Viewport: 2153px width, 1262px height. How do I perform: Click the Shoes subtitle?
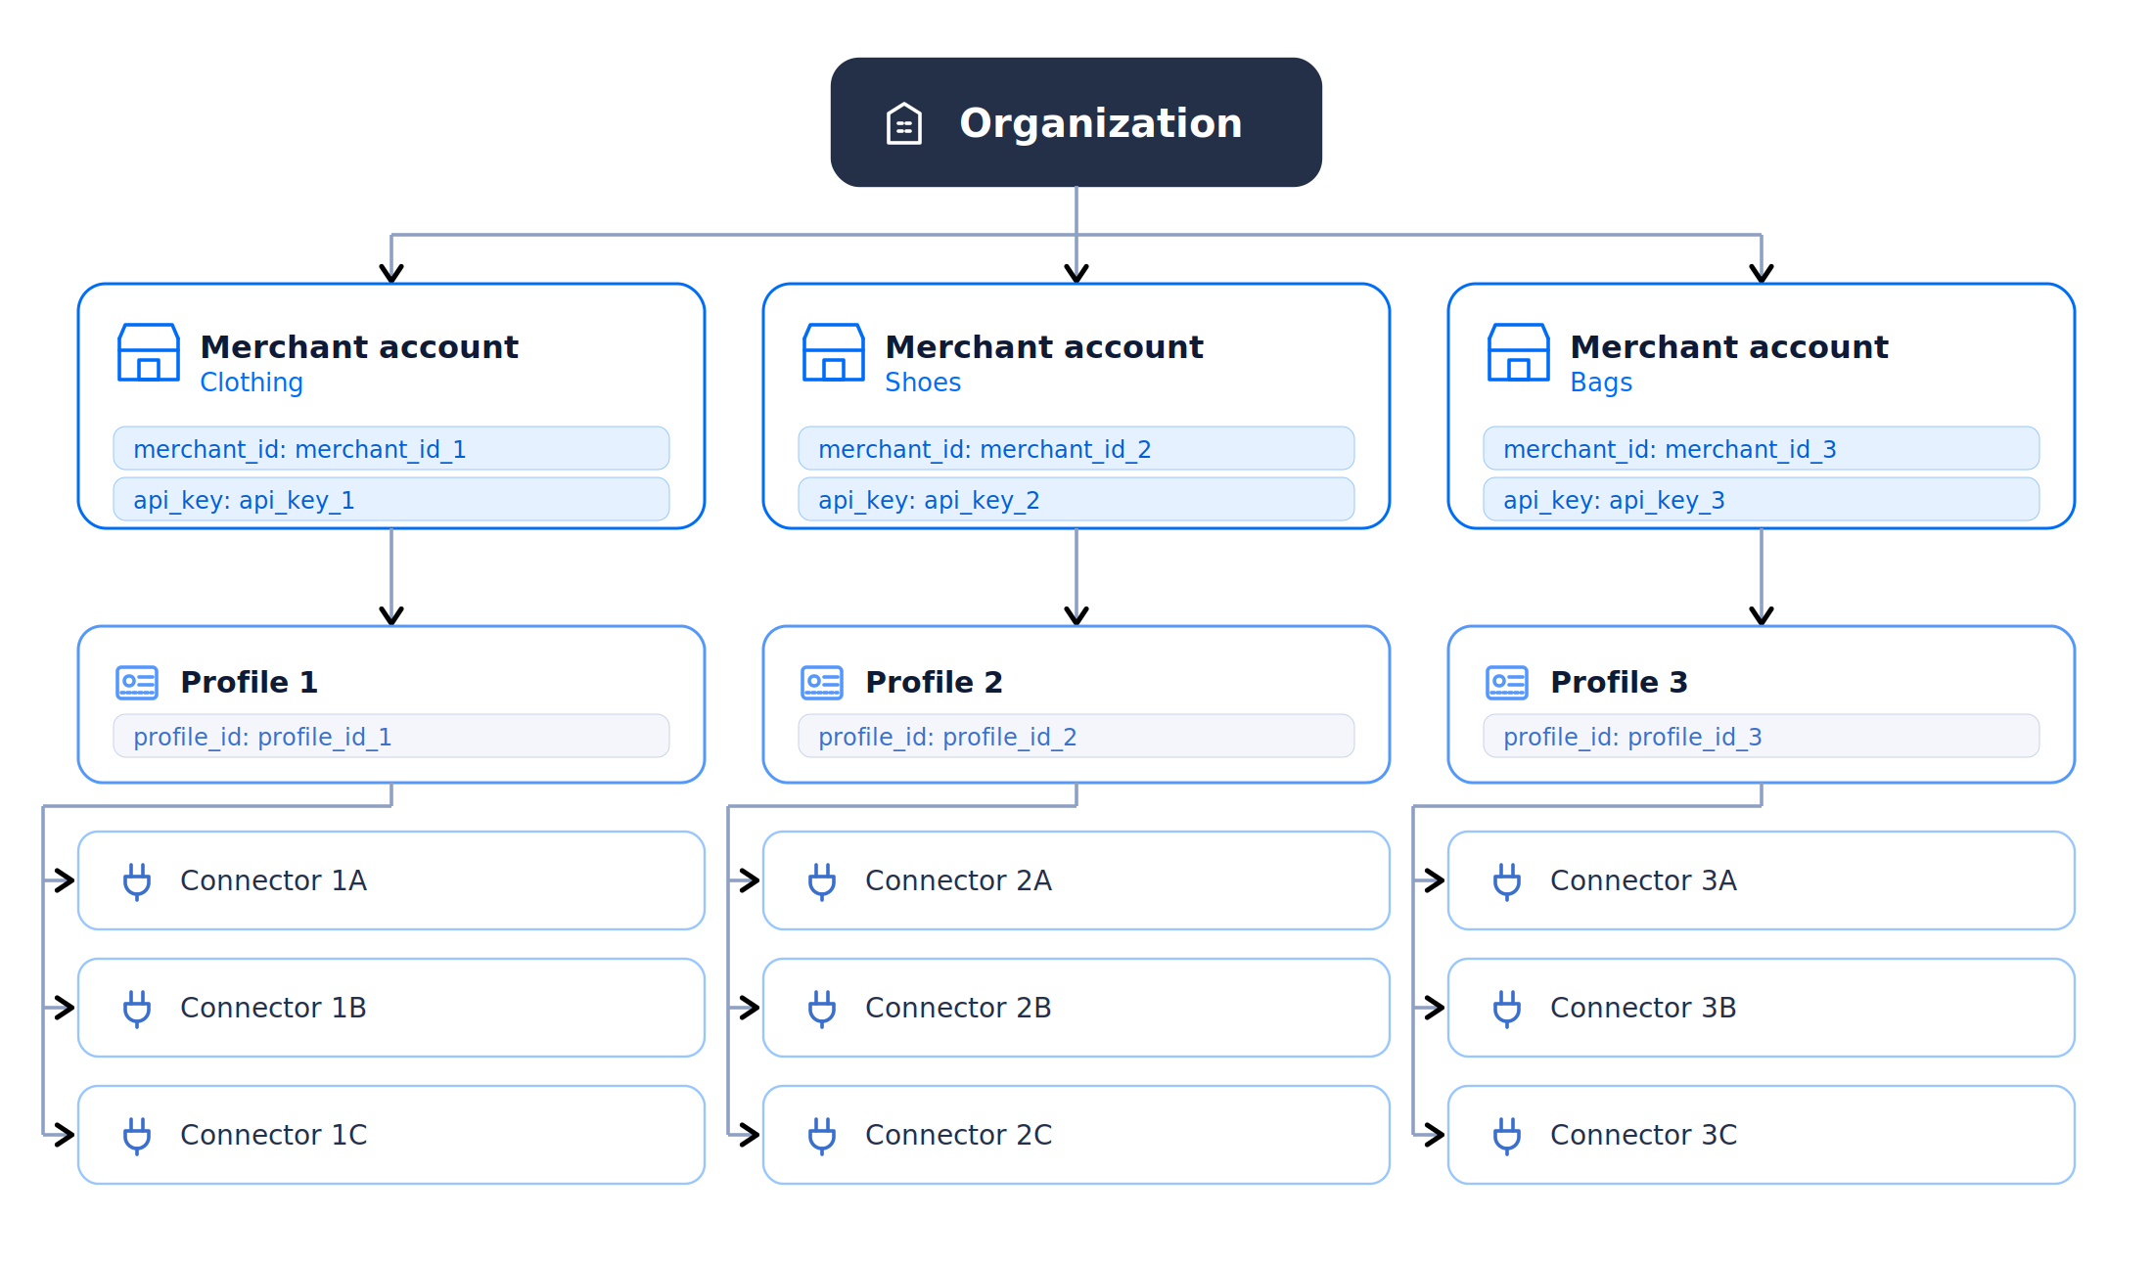[923, 383]
